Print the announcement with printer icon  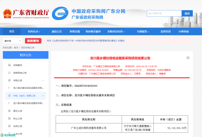188,58
